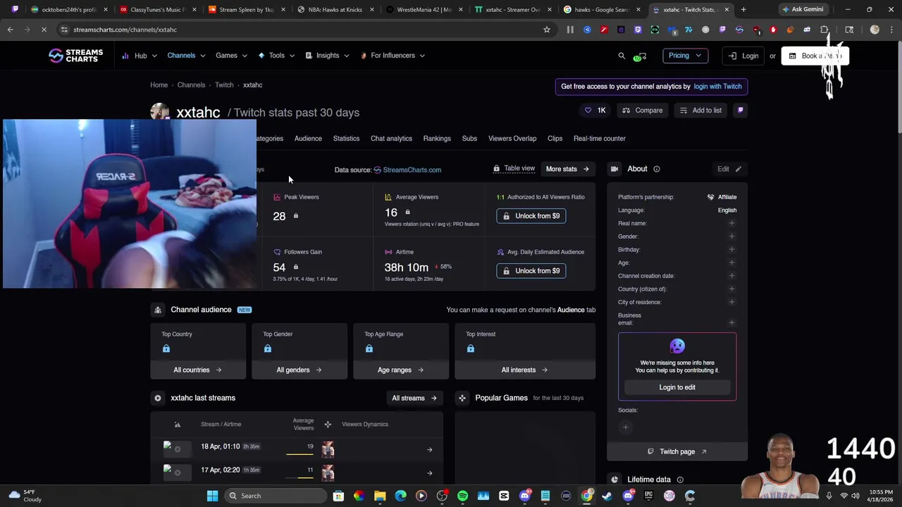Open the Clips tab
902x507 pixels.
555,139
